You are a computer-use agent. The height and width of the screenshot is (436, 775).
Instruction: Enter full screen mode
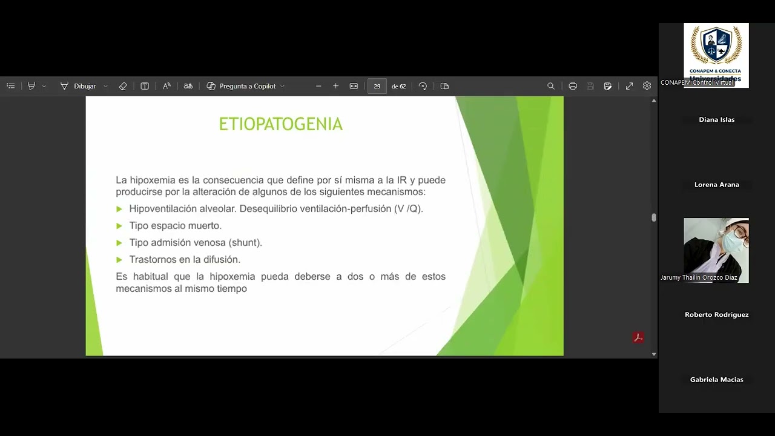630,86
